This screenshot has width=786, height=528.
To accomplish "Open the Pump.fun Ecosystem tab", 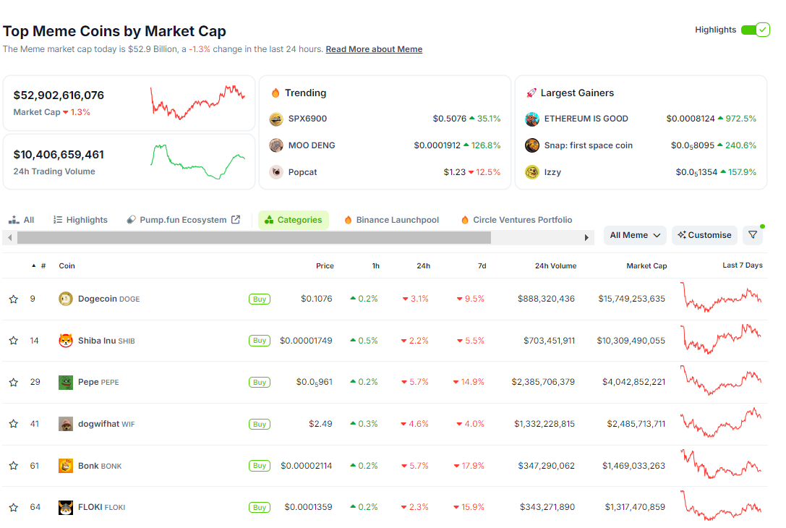I will pos(184,220).
